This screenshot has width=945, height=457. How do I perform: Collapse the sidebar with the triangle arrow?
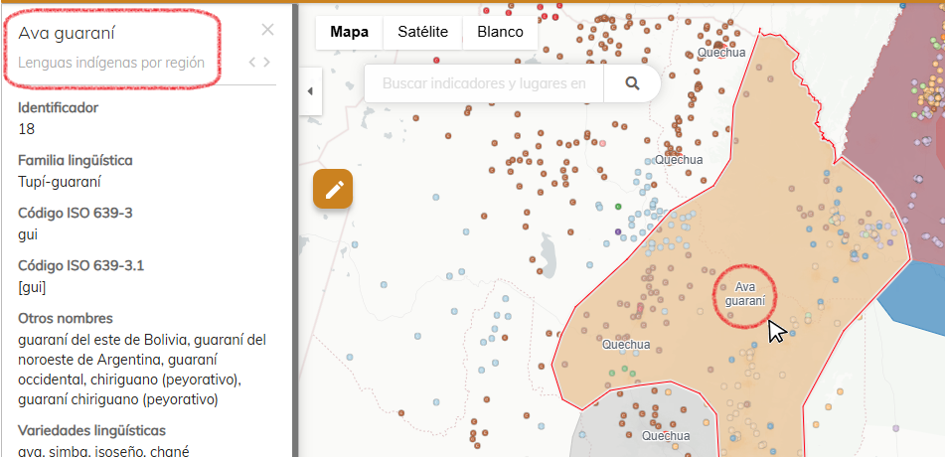309,91
